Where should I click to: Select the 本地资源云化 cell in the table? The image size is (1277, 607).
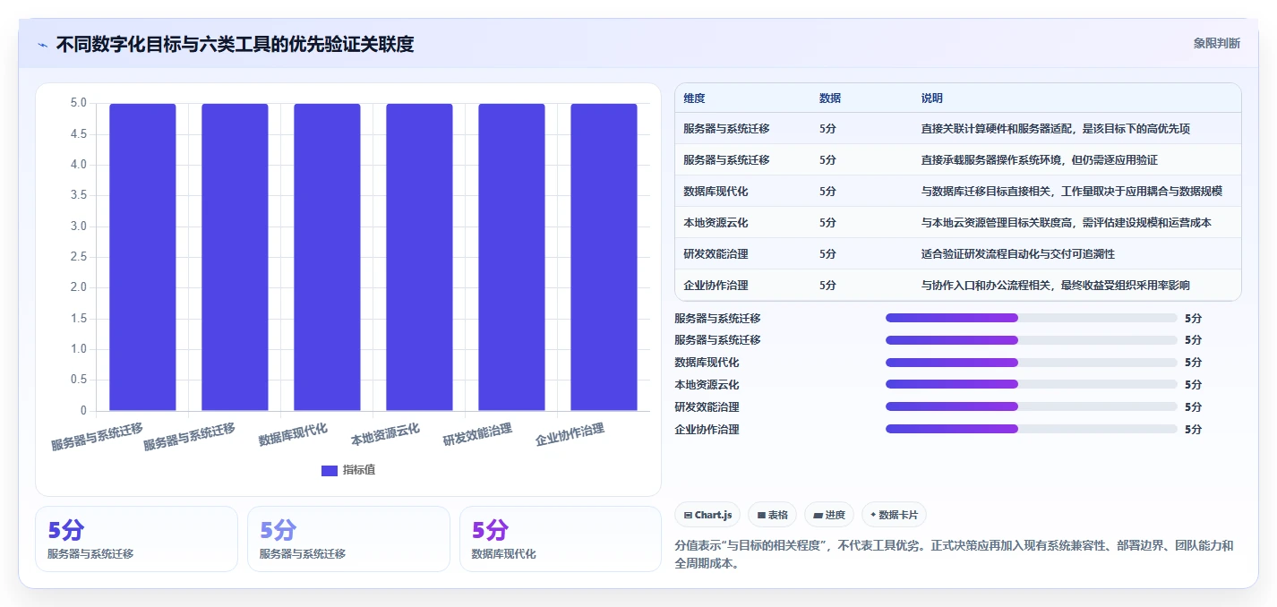click(x=716, y=223)
